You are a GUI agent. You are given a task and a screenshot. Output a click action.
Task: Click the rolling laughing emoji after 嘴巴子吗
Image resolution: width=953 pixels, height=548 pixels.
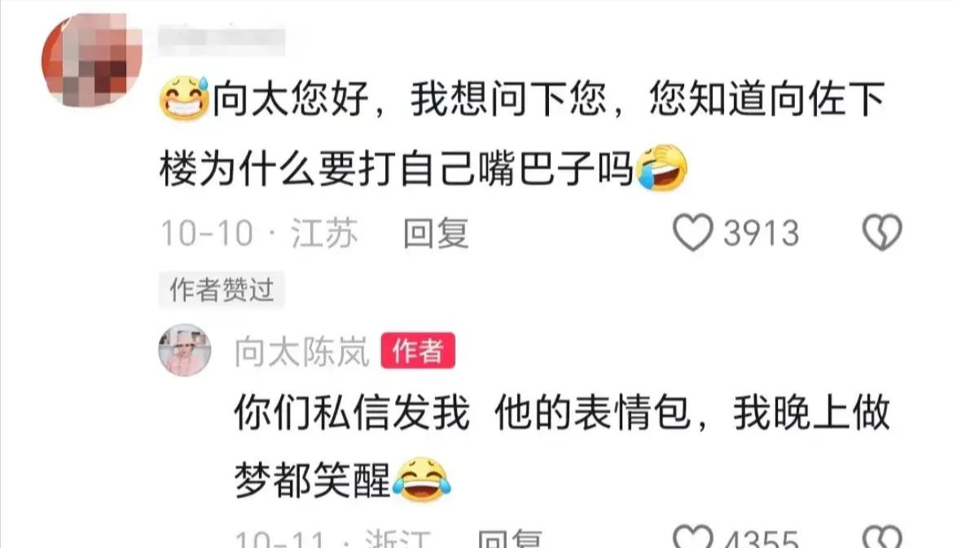pos(661,169)
